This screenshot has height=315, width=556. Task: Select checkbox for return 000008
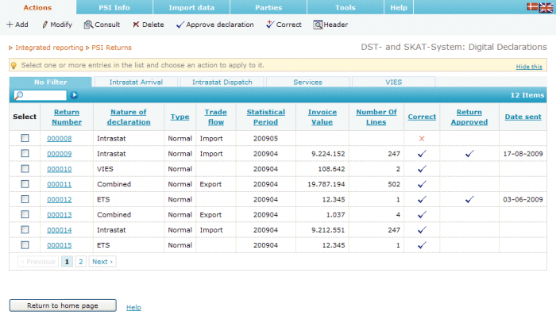click(x=25, y=138)
